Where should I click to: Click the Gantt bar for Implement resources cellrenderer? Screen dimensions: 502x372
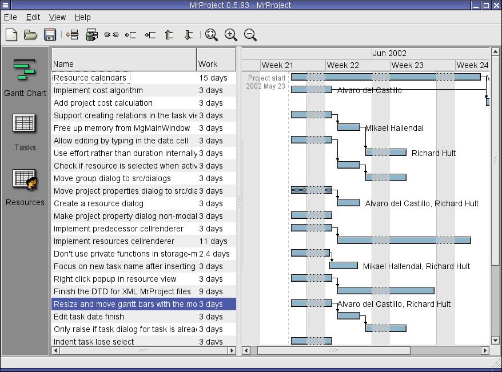tap(404, 240)
